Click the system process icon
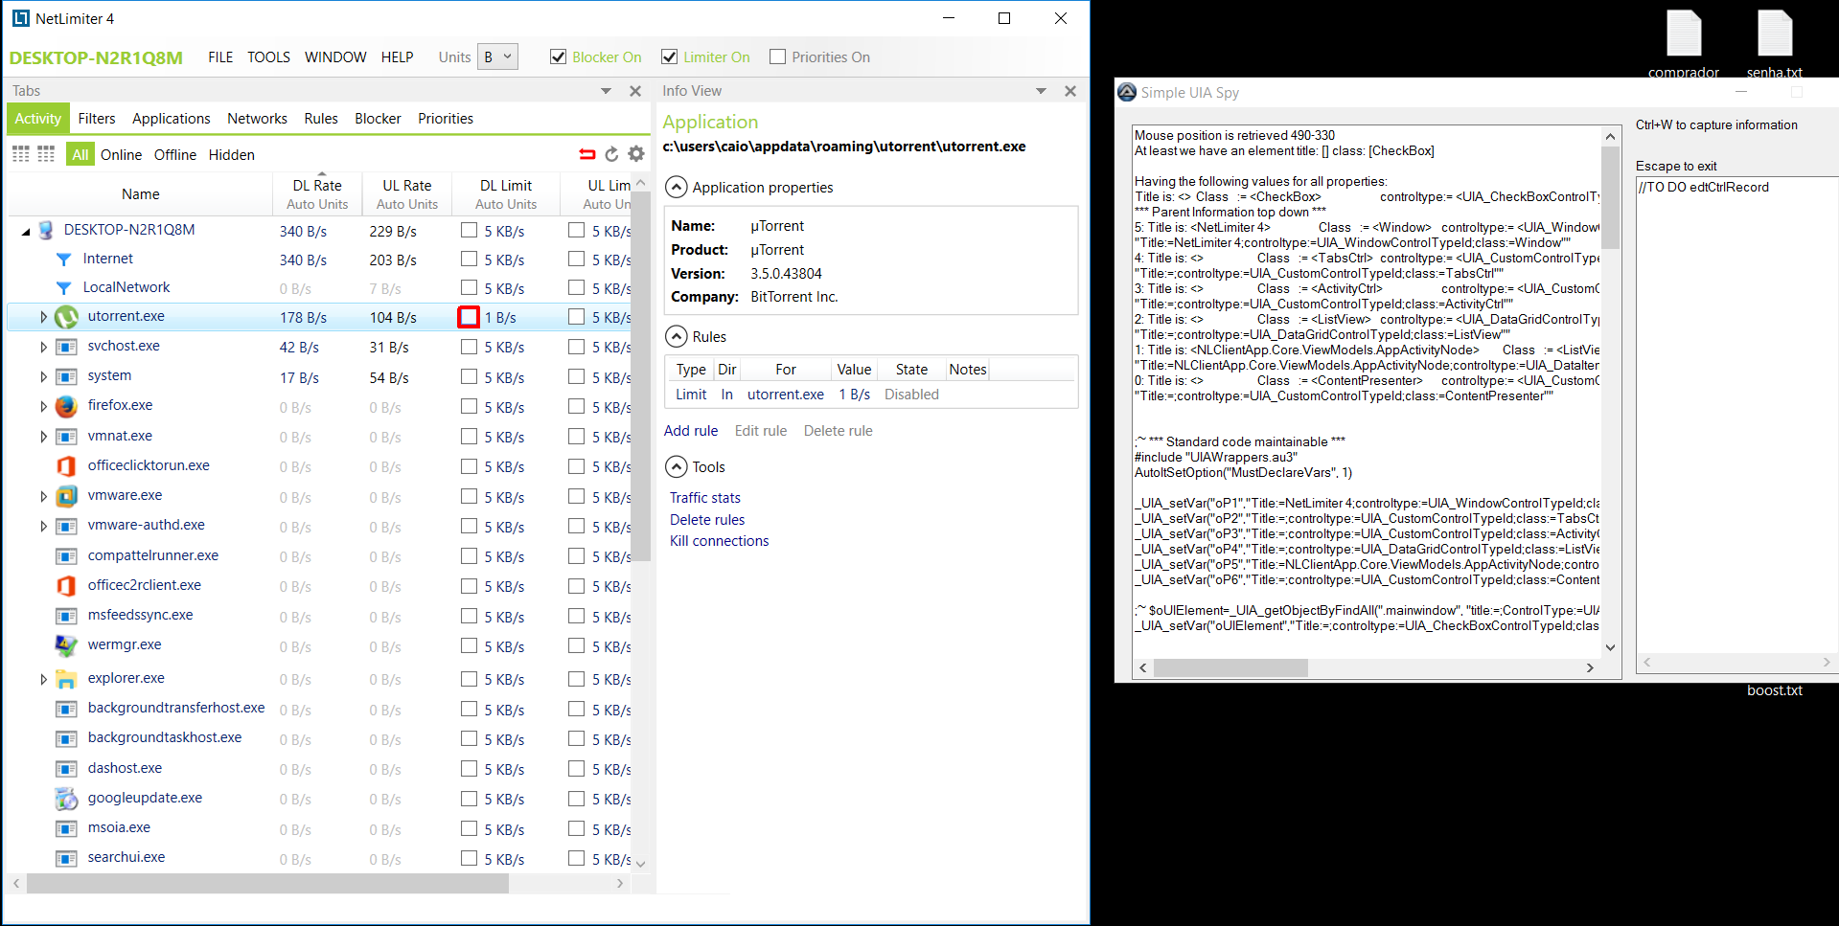This screenshot has width=1839, height=926. [x=66, y=376]
